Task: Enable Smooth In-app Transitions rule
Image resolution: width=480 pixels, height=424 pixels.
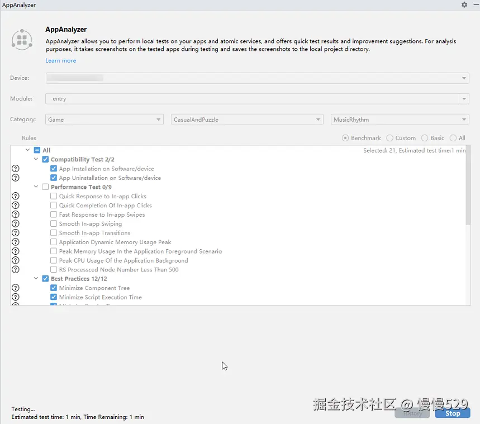Action: point(54,232)
